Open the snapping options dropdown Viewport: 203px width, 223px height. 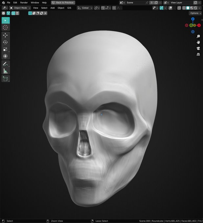click(108, 8)
